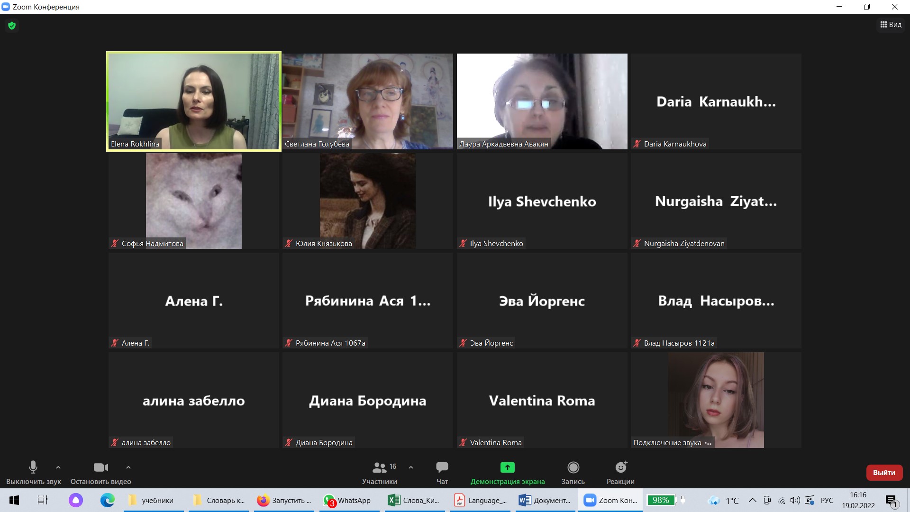
Task: Select the Ilya Shevchenko participant tile
Action: tap(542, 201)
